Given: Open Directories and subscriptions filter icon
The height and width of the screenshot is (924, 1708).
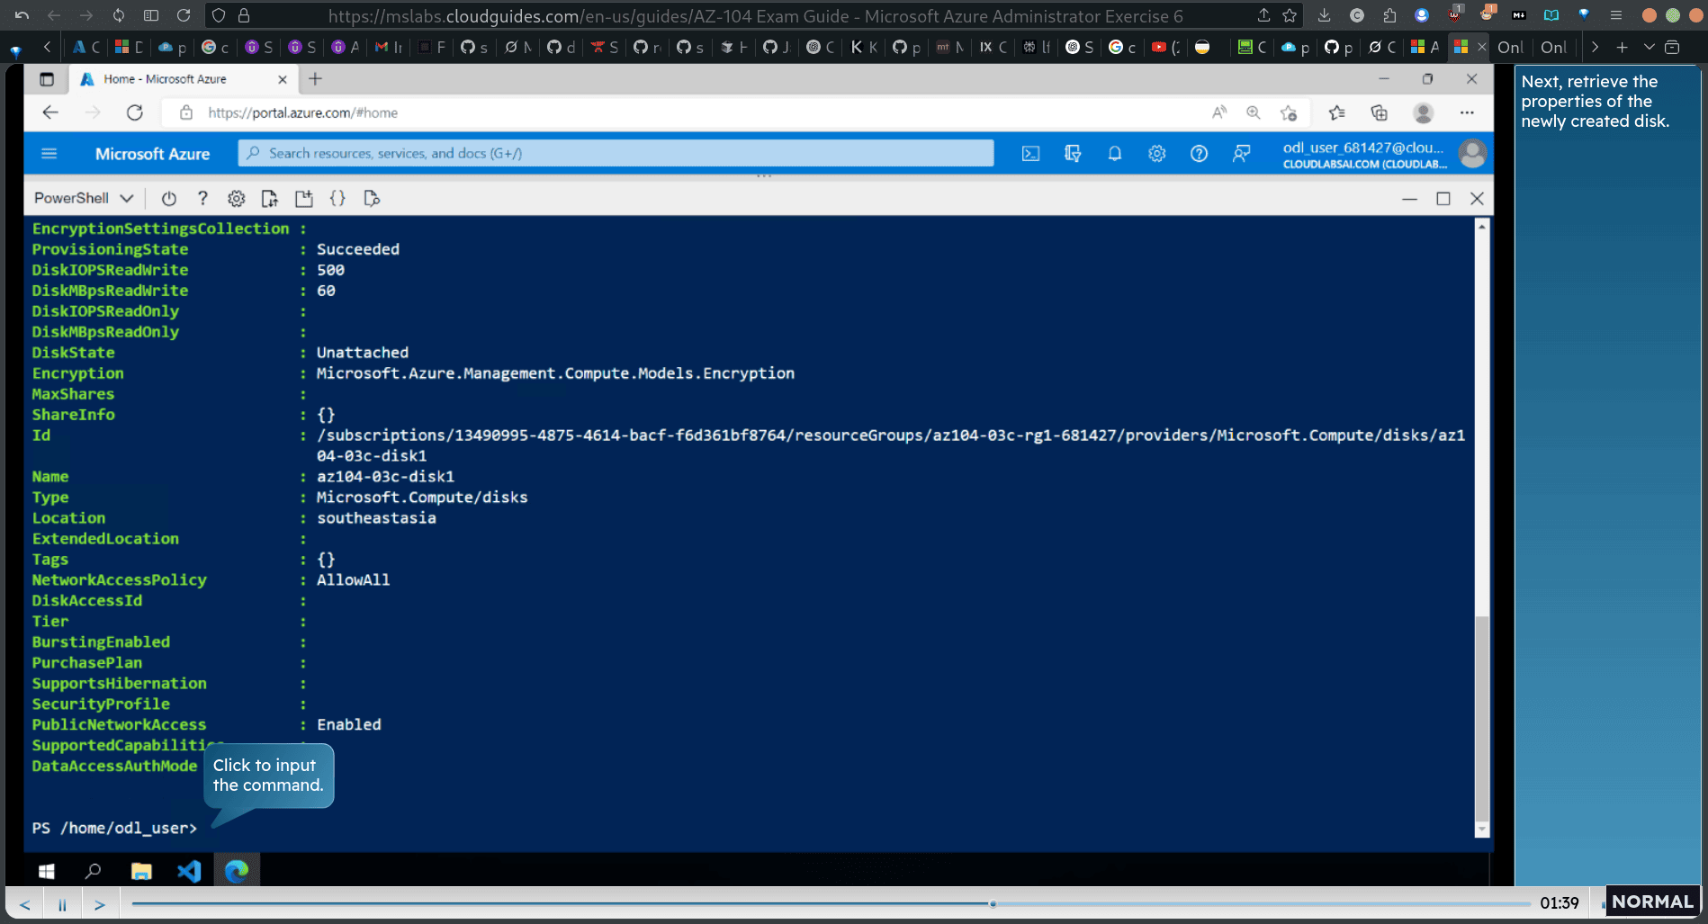Looking at the screenshot, I should pos(1073,154).
